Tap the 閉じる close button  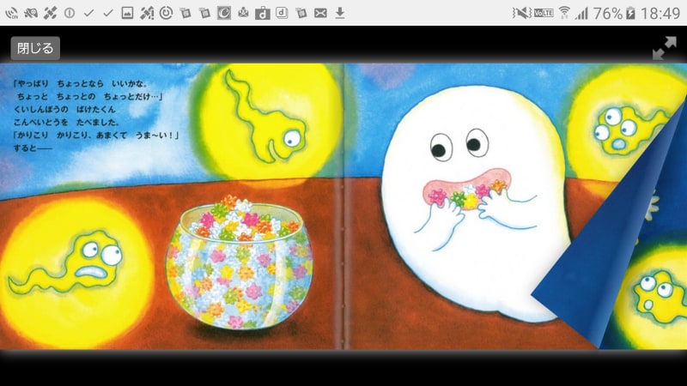click(35, 48)
